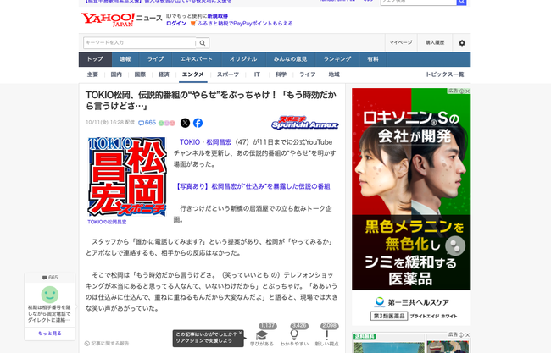Open settings via the gear icon
Image resolution: width=551 pixels, height=353 pixels.
pos(462,43)
